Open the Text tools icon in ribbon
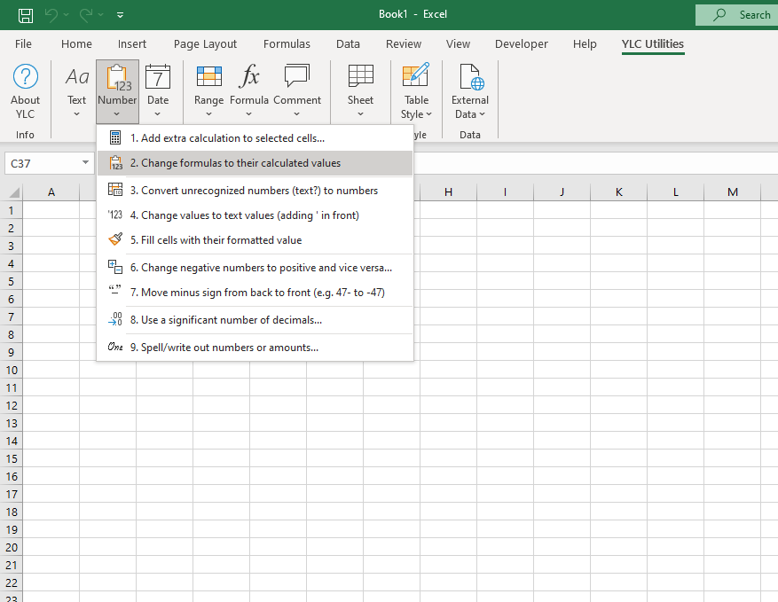Viewport: 778px width, 602px height. 77,77
